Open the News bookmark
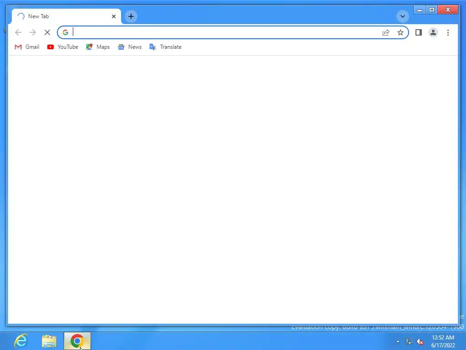The height and width of the screenshot is (350, 466). (x=130, y=47)
